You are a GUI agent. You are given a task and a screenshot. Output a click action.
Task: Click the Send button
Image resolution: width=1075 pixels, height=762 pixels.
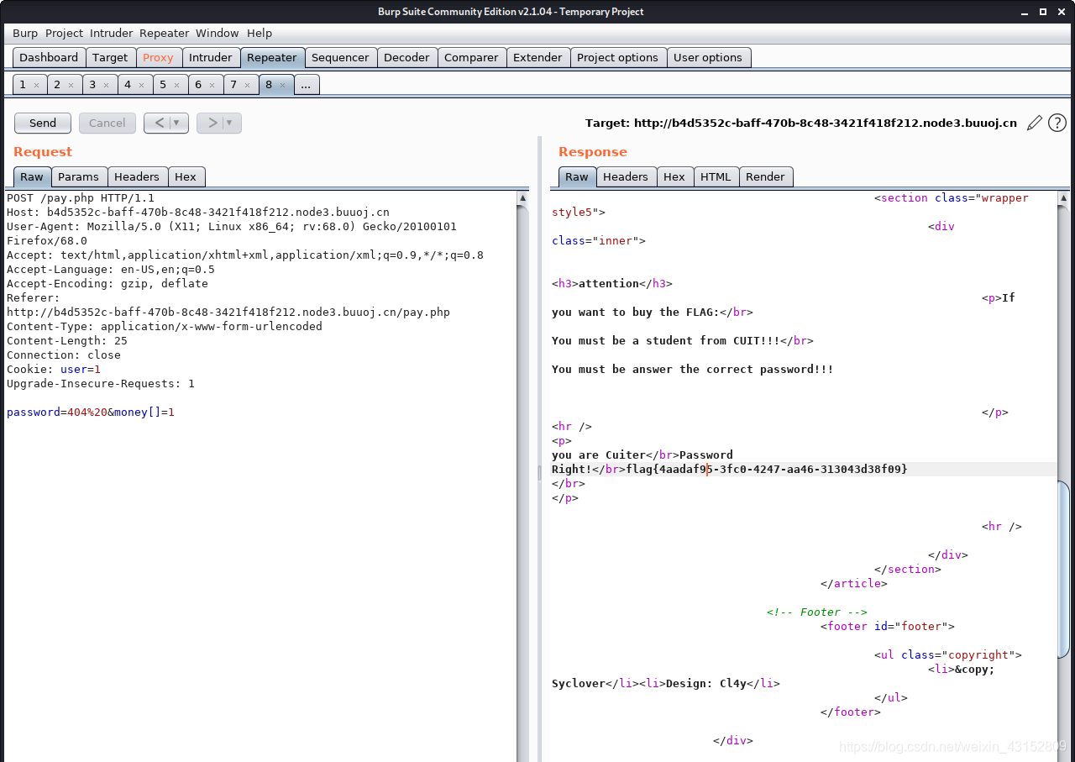43,123
